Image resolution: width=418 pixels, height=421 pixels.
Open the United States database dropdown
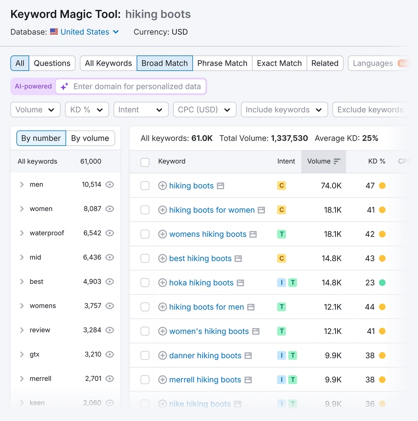coord(89,32)
